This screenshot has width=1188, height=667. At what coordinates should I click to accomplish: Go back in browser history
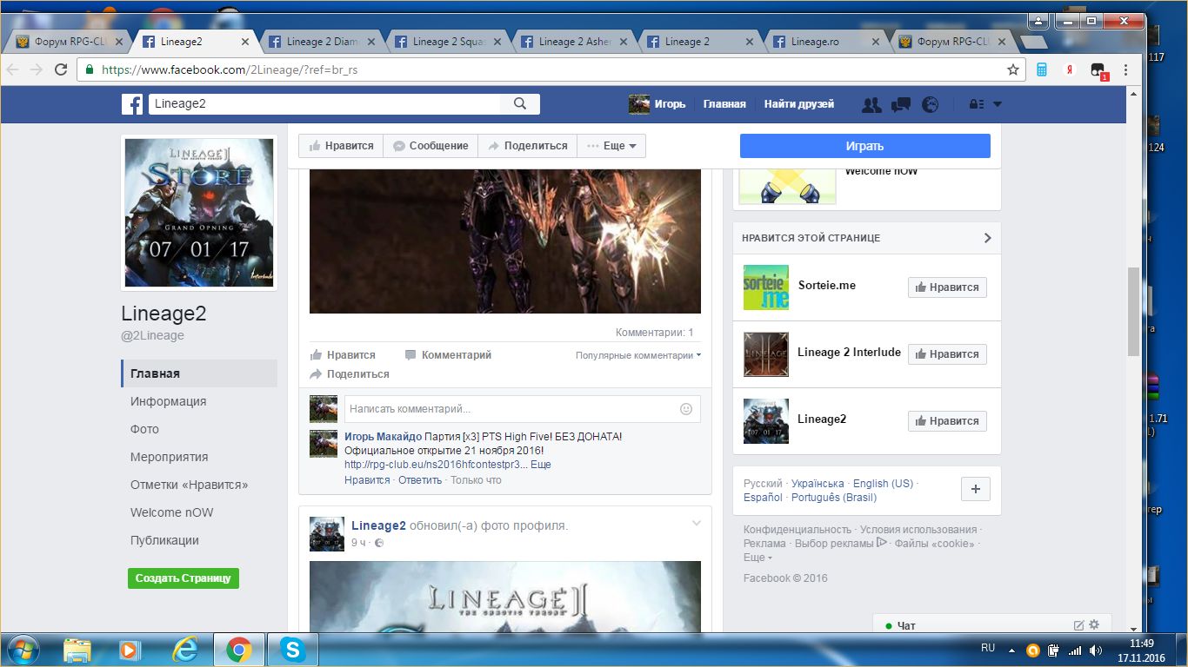(13, 69)
